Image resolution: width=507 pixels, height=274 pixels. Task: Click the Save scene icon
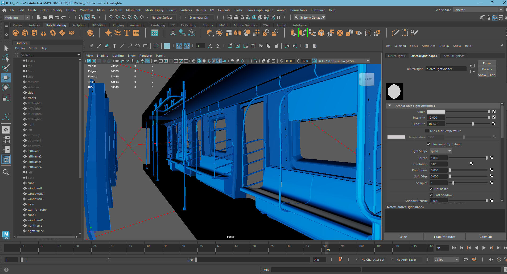point(51,18)
